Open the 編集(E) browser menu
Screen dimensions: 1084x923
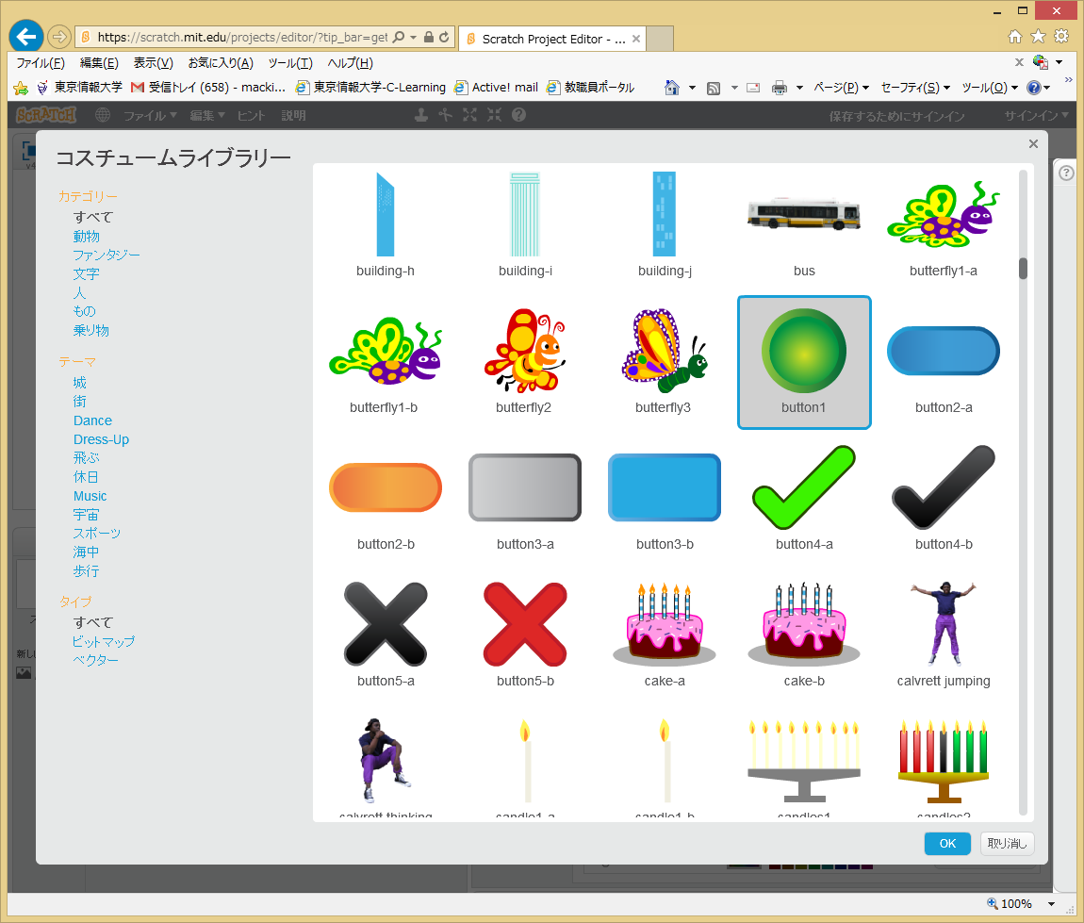(99, 63)
